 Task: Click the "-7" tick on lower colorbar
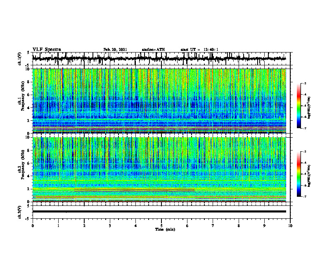pyautogui.click(x=305, y=197)
